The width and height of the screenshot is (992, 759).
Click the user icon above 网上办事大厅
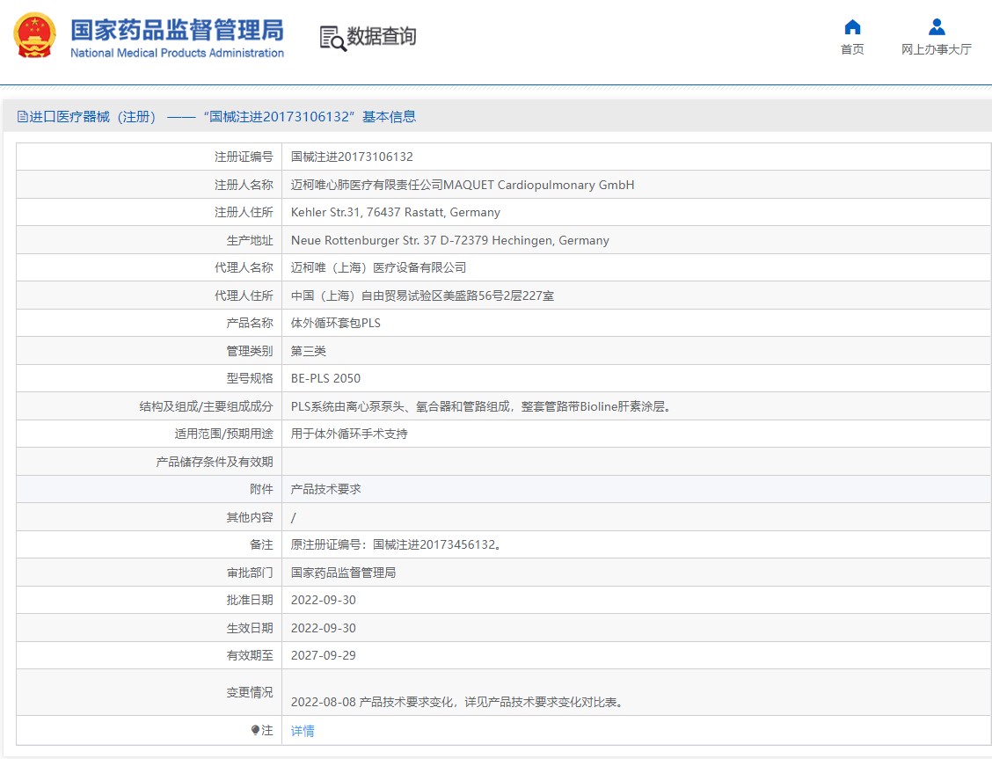(937, 26)
